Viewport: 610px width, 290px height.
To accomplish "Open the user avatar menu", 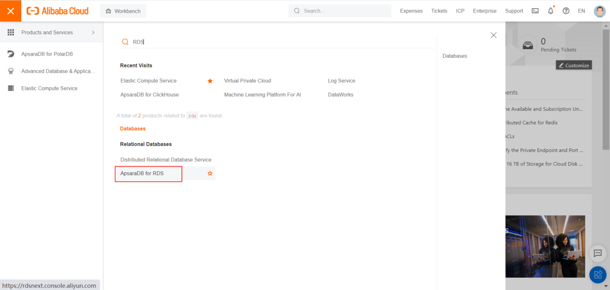I will tap(599, 11).
